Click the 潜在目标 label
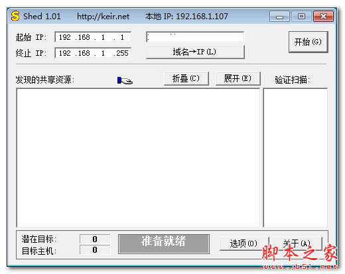Viewport: 345px width, 274px height. point(39,239)
